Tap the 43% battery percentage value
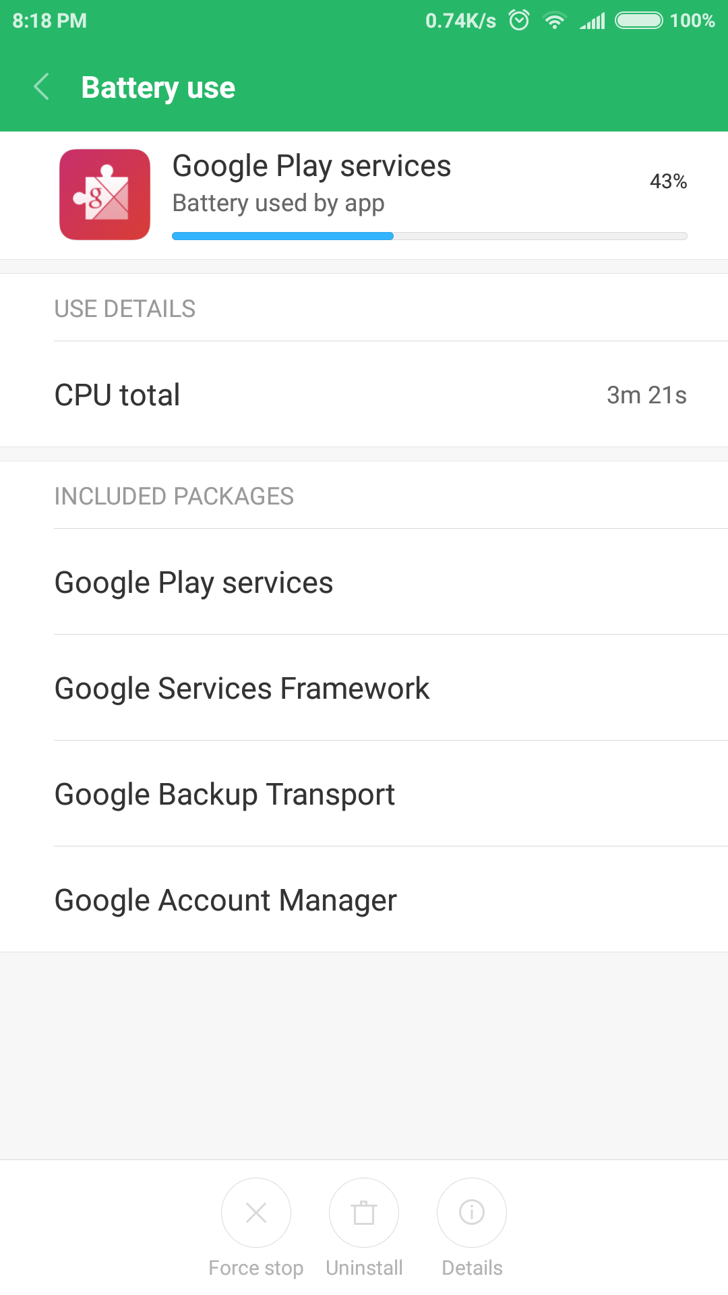The image size is (728, 1295). coord(668,181)
